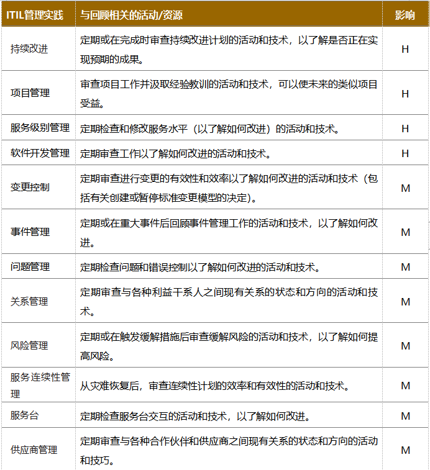Screen dimensions: 430x470
Task: Select the cell '软件开发管理'
Action: 40,153
